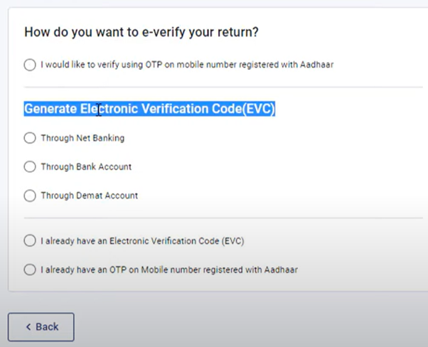
Task: Click the Back button
Action: pyautogui.click(x=41, y=326)
